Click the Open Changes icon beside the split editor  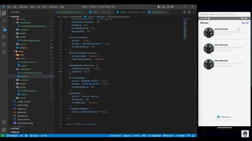click(185, 12)
